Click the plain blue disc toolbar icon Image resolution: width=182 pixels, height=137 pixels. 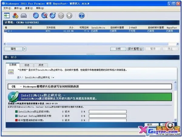pos(36,15)
